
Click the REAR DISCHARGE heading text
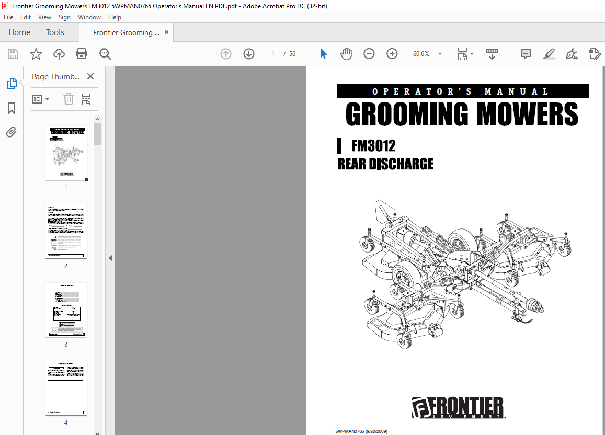click(385, 164)
